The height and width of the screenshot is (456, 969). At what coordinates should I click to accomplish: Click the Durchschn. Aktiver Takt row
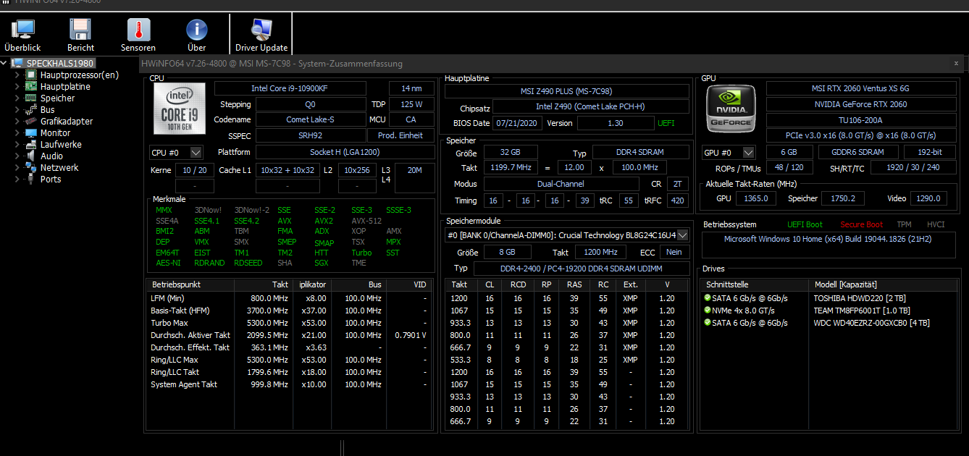(290, 335)
